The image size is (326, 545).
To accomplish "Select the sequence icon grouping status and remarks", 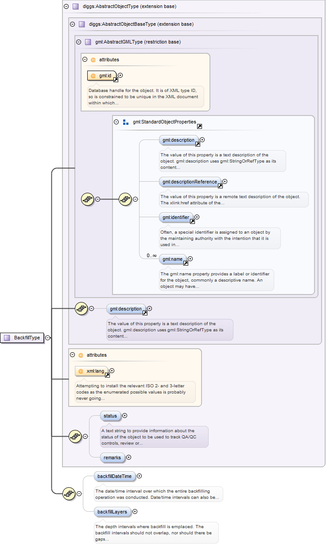I will click(x=76, y=436).
